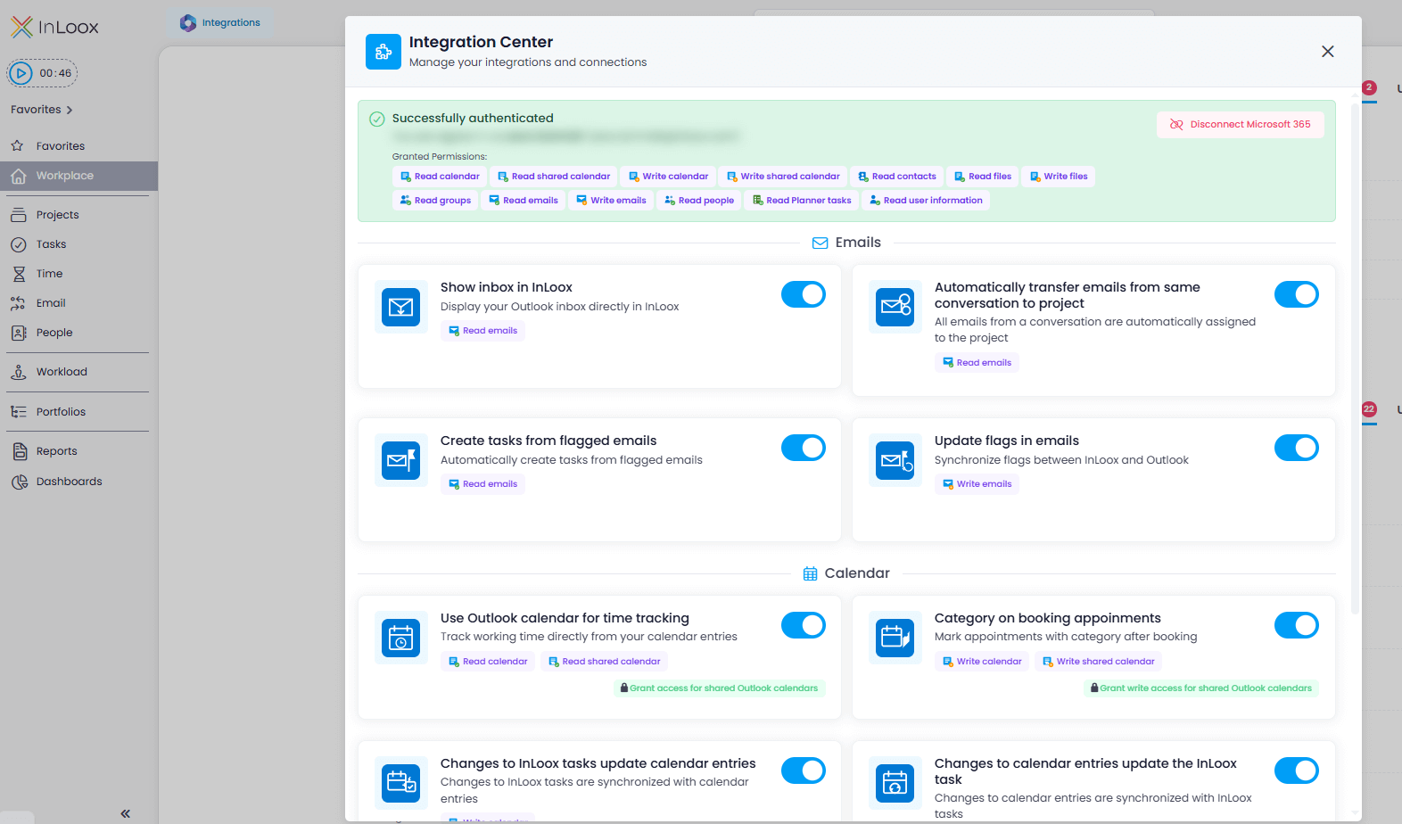Click Read shared calendar tag under time tracking

click(604, 662)
